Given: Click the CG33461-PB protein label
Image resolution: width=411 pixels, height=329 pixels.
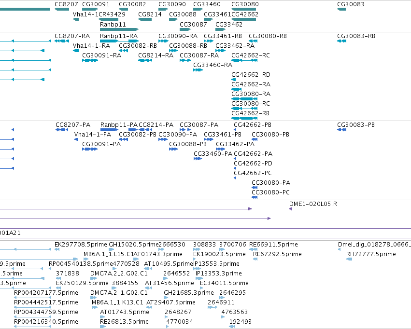Looking at the screenshot, I should point(223,134).
